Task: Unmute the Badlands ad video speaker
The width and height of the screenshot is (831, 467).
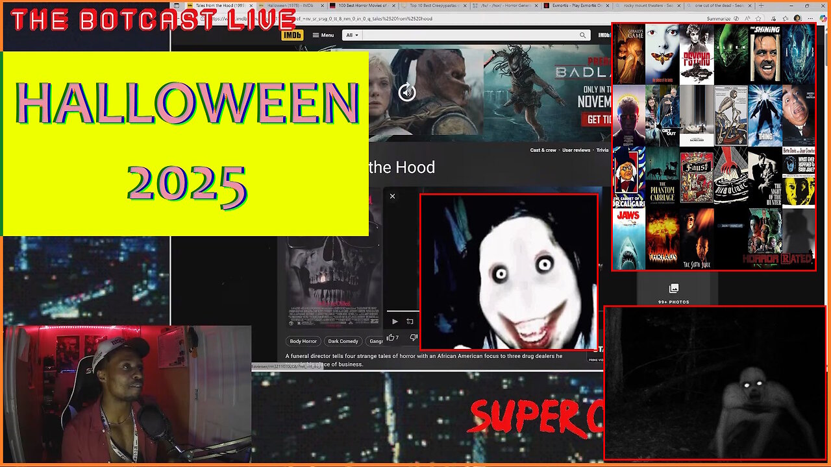Action: click(407, 93)
